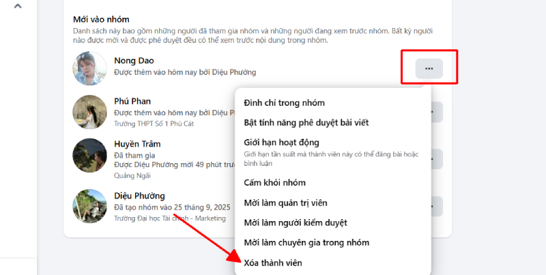Open the options button beside Diệu Phường

[437, 207]
